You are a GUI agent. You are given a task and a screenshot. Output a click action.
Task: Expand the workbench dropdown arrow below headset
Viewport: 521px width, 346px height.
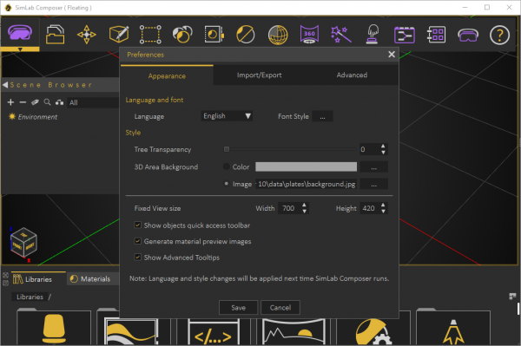(20, 49)
